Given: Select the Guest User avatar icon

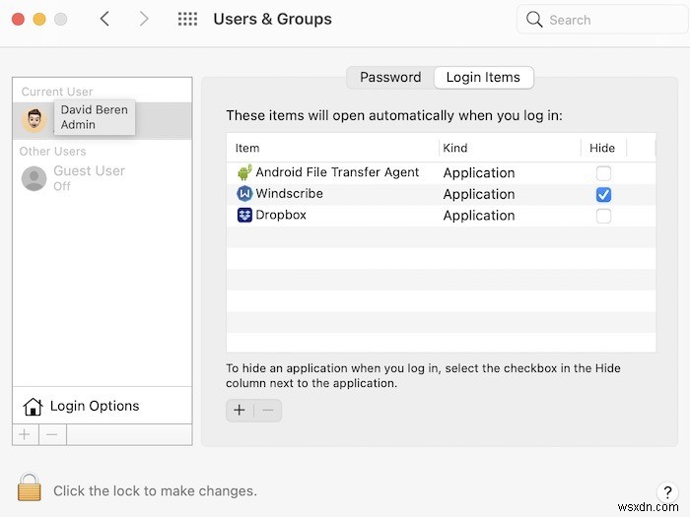Looking at the screenshot, I should pyautogui.click(x=34, y=178).
